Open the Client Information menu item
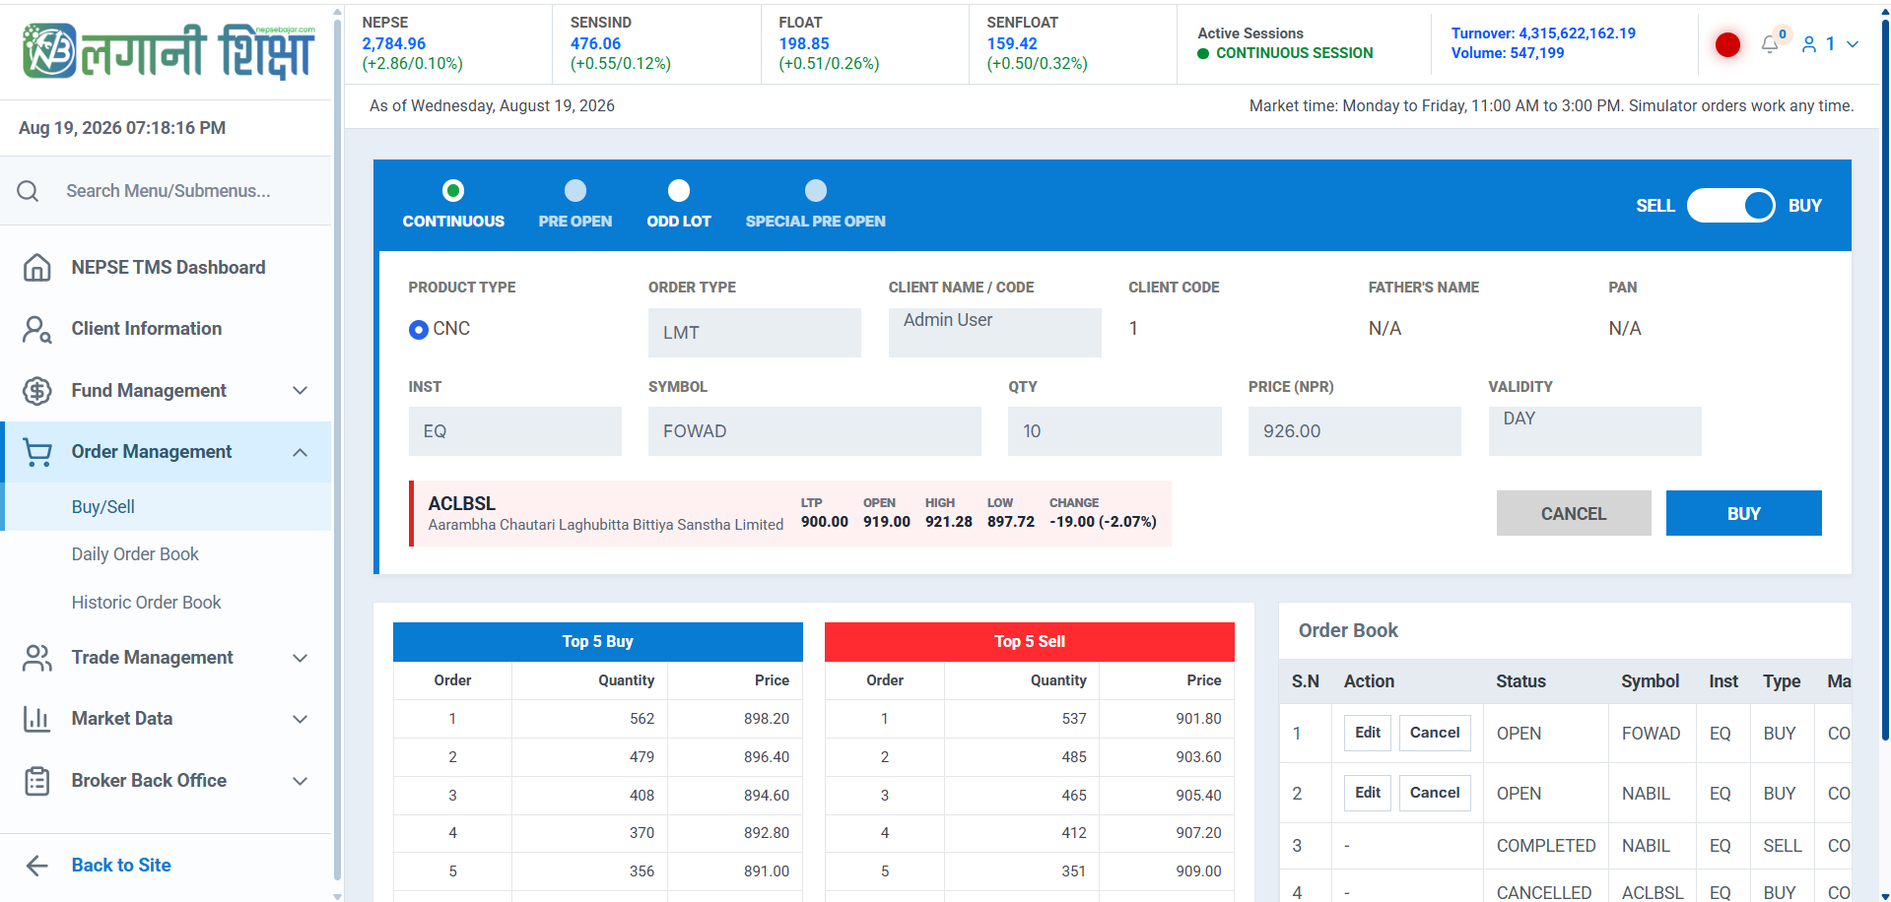Image resolution: width=1891 pixels, height=902 pixels. 147,329
